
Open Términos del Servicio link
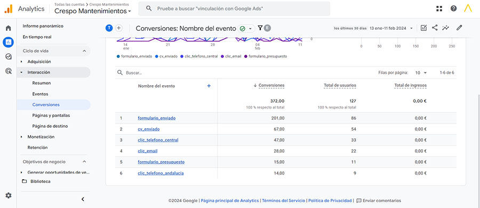(x=284, y=201)
